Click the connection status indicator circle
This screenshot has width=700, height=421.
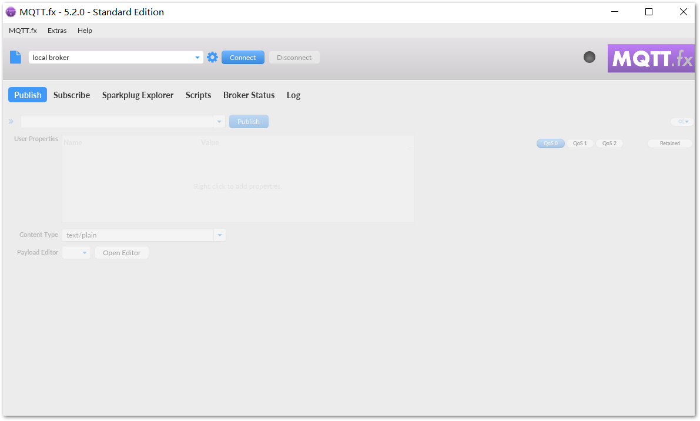(590, 57)
